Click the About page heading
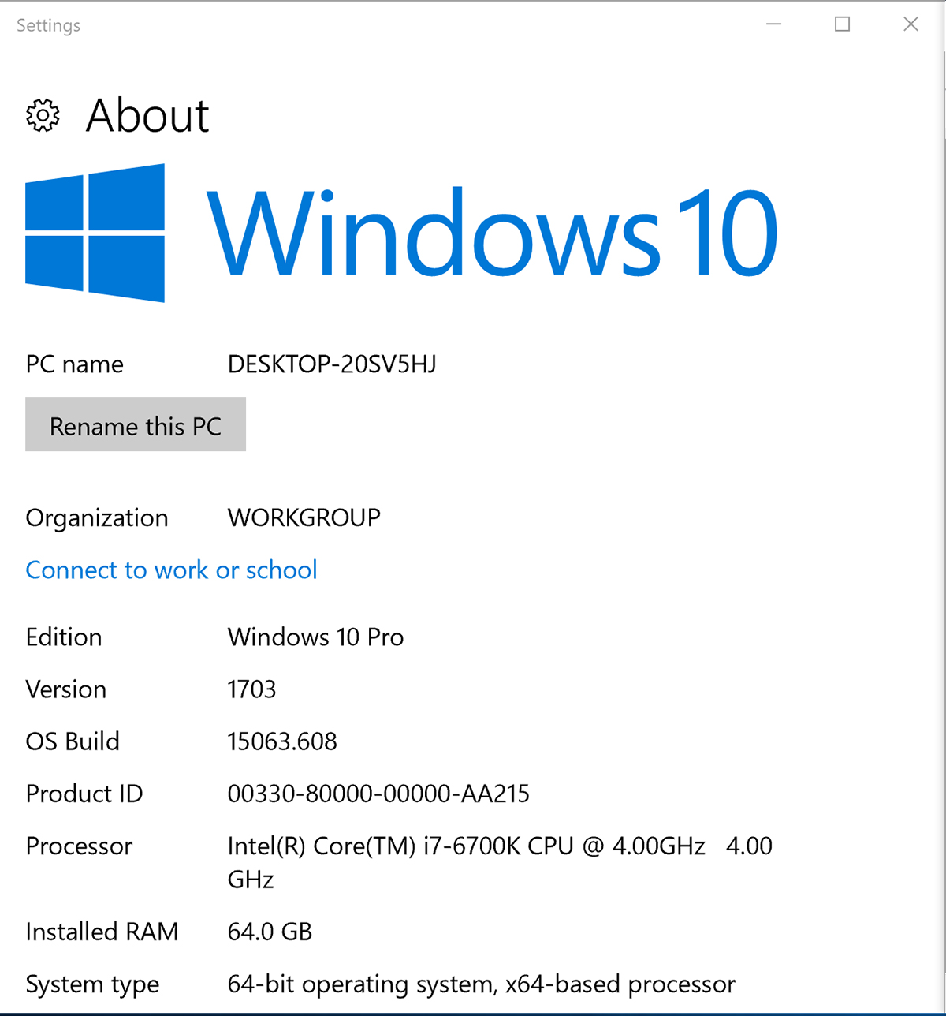Viewport: 946px width, 1016px height. point(147,115)
